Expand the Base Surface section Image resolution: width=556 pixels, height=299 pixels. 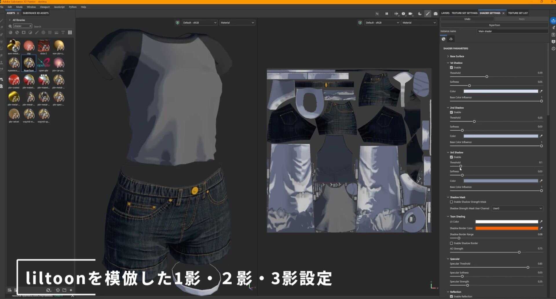click(x=448, y=56)
